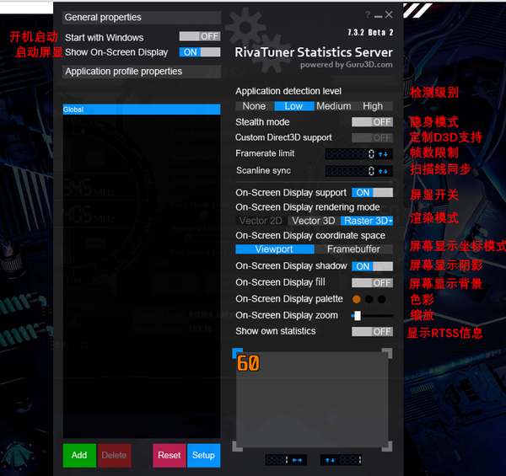
Task: Click bottom-right corner anchor of preview
Action: [x=387, y=446]
